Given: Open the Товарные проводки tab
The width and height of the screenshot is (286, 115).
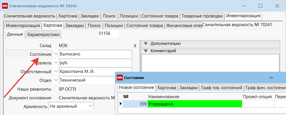Looking at the screenshot, I should pos(202,16).
